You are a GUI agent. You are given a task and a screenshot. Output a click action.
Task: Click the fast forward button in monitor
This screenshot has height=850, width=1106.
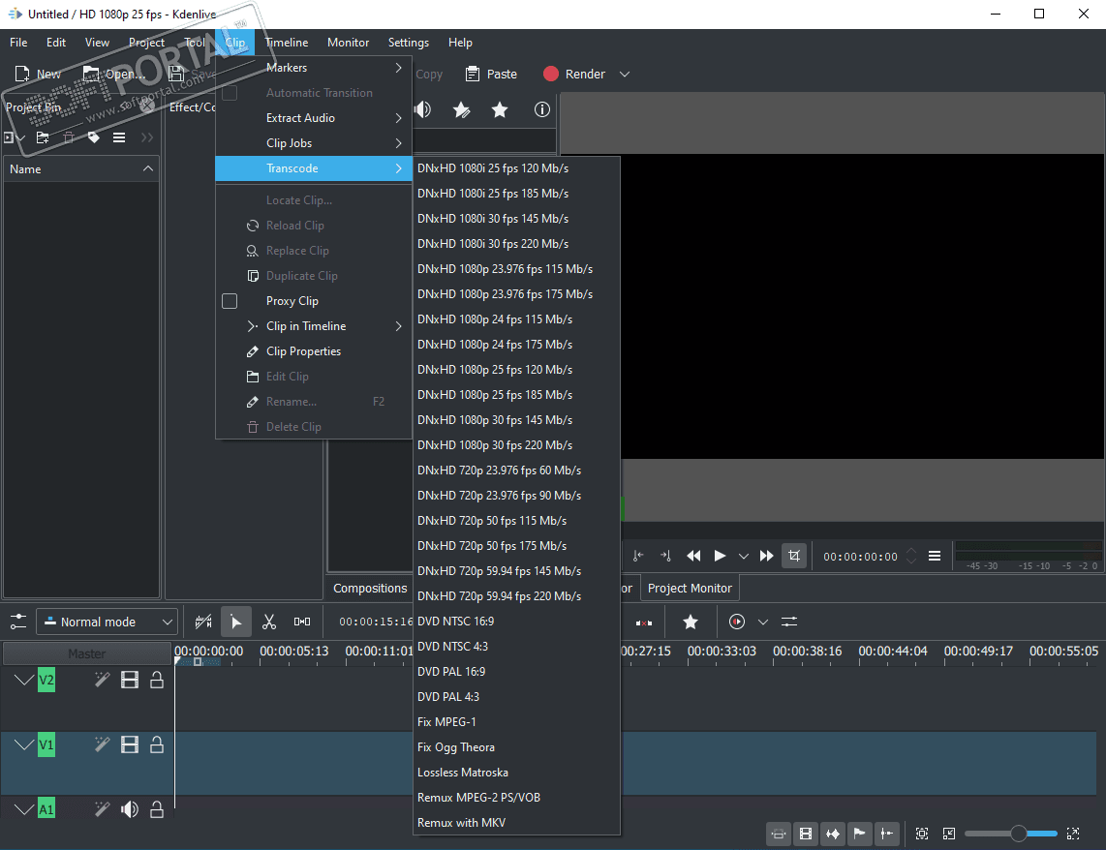(767, 556)
